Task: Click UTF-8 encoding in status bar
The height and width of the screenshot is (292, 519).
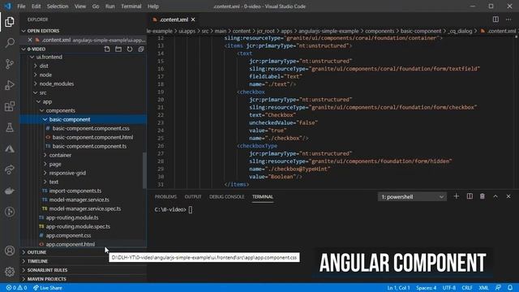Action: [449, 288]
